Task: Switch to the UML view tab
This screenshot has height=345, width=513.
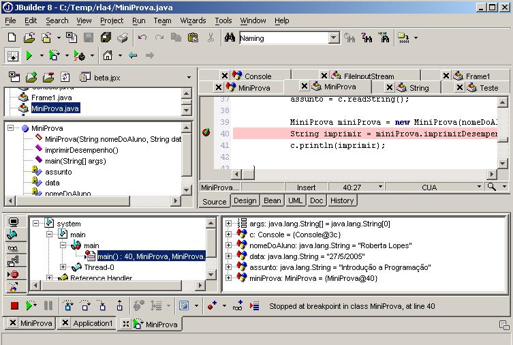Action: [x=295, y=200]
